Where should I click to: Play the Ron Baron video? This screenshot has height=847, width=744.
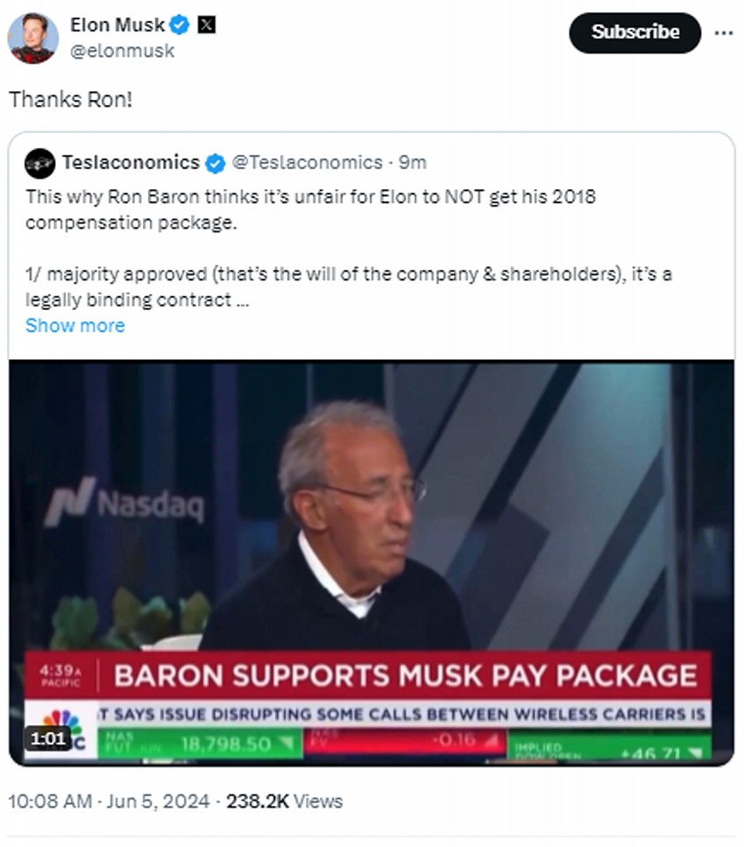[372, 561]
